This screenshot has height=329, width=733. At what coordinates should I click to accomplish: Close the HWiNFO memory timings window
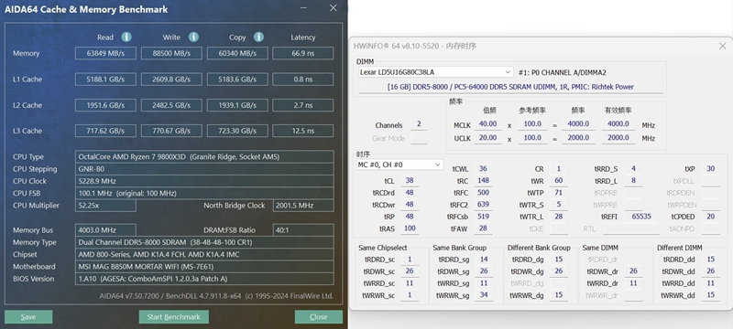(722, 46)
